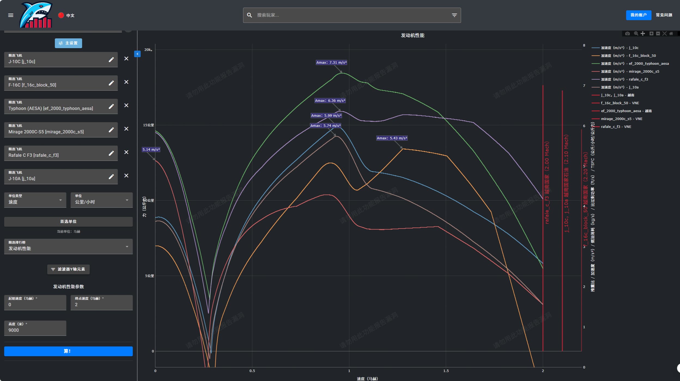Screen dimensions: 680x381
Task: Click the plot autoscale icon
Action: 664,33
